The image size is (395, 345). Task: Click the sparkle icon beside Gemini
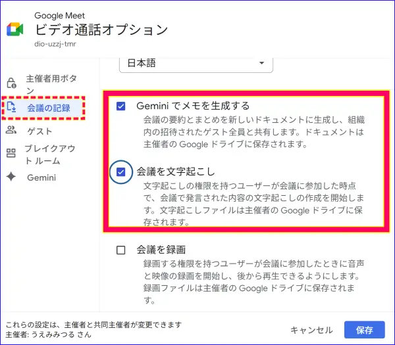(x=11, y=177)
